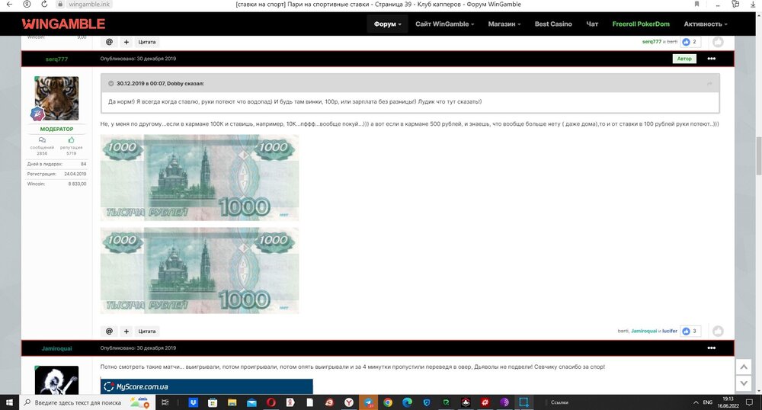Open Telegram from taskbar
Image resolution: width=762 pixels, height=410 pixels.
(x=368, y=402)
